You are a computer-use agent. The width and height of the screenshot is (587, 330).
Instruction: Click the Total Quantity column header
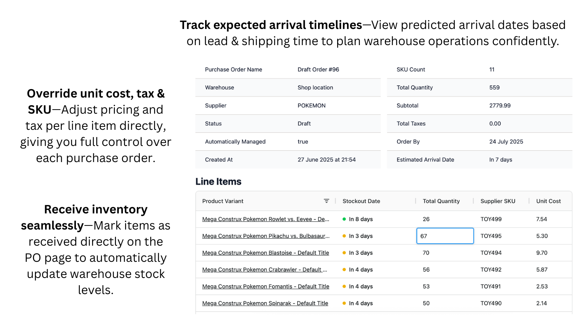[441, 201]
